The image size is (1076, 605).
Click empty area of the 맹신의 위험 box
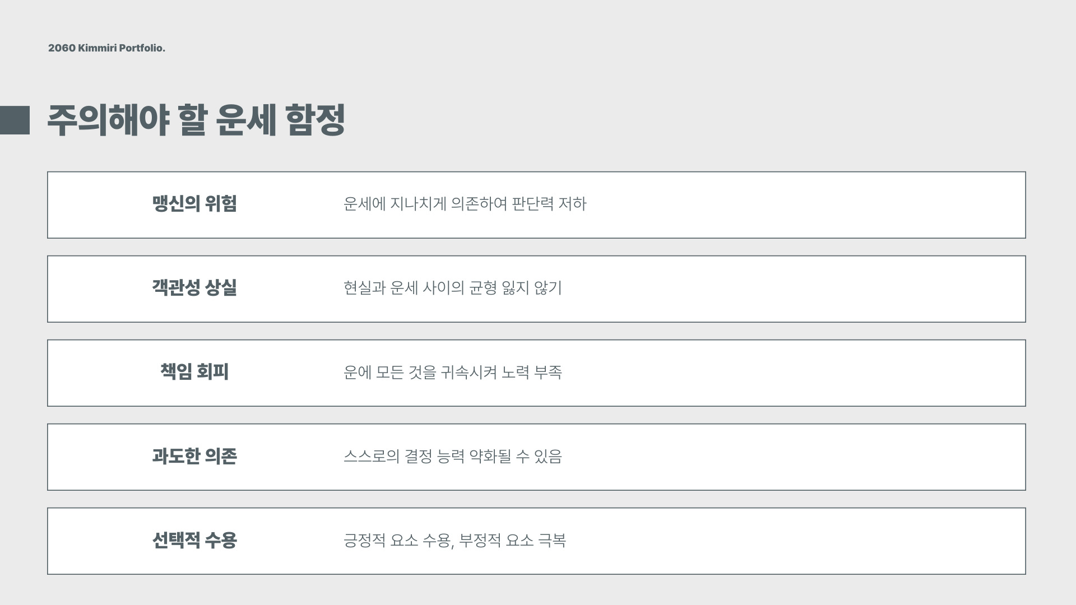point(801,205)
